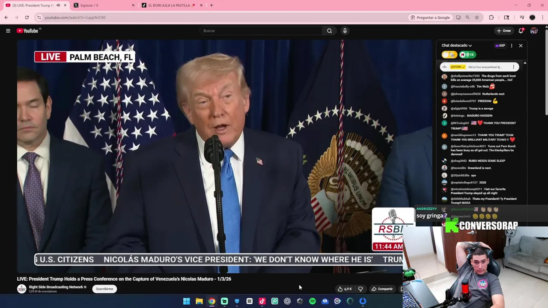
Task: Click the 0XP crown badge in chat
Action: [x=500, y=45]
